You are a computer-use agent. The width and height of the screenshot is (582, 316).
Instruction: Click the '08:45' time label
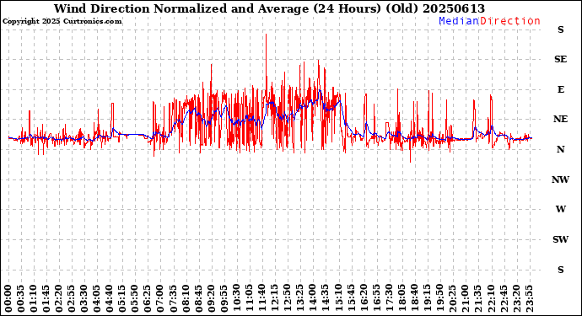click(x=198, y=298)
